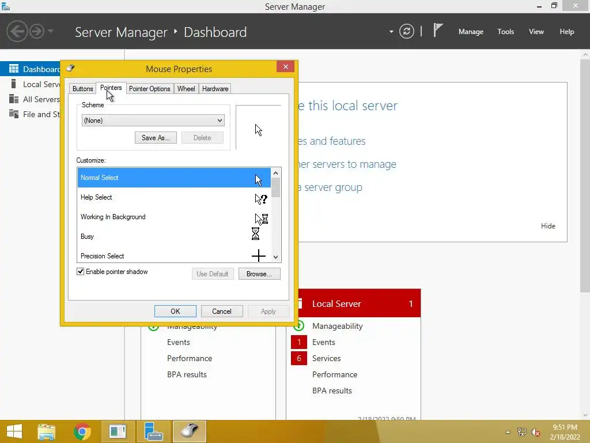
Task: Click the green Manageability status icon in Local Server tile
Action: [300, 325]
